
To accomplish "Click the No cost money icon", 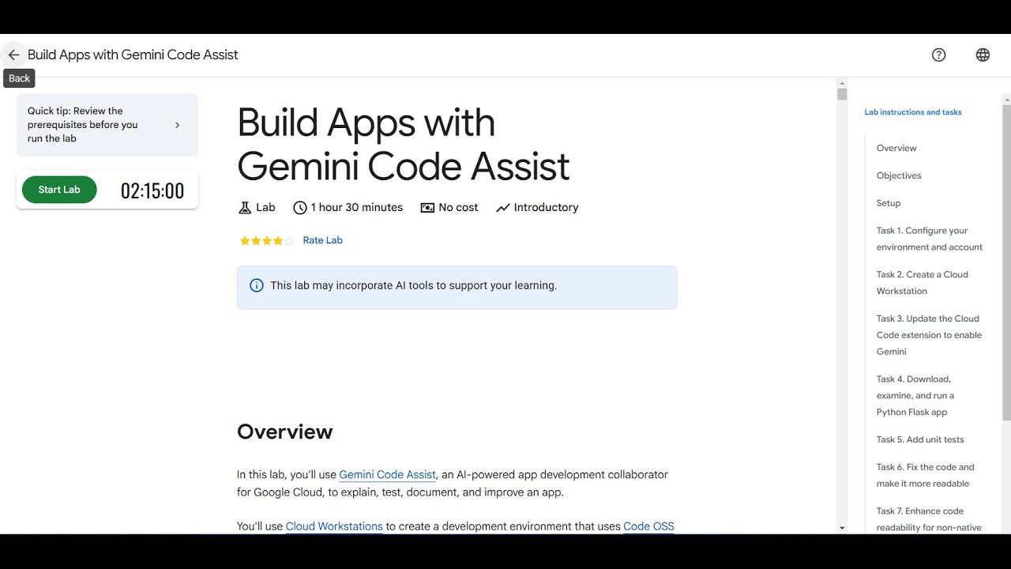I will (427, 208).
